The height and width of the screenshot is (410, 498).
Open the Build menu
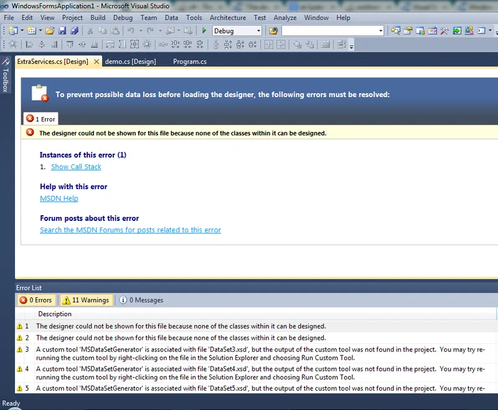coord(98,18)
